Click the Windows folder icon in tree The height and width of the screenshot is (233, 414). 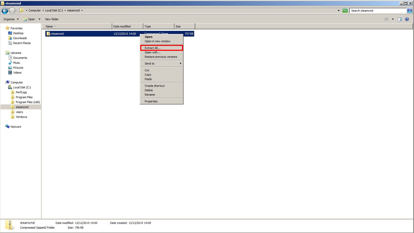(13, 117)
